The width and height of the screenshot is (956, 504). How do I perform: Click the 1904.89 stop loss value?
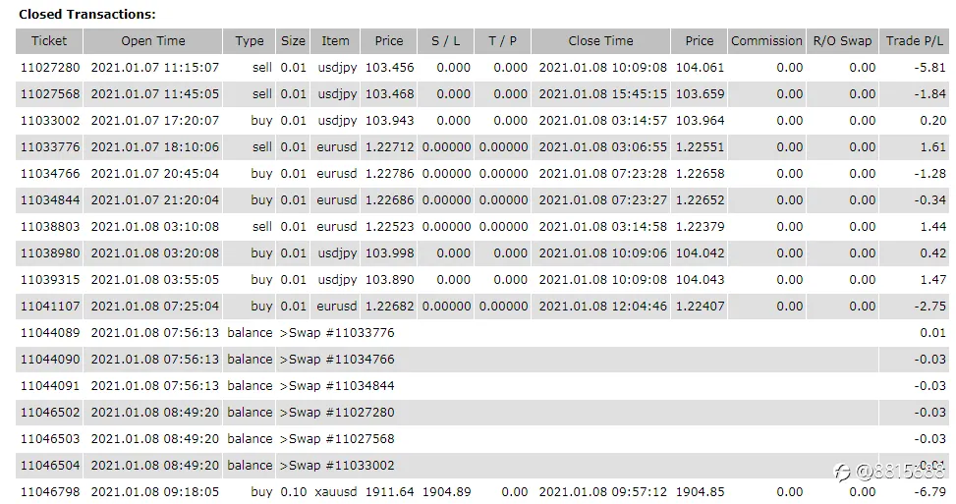coord(446,492)
